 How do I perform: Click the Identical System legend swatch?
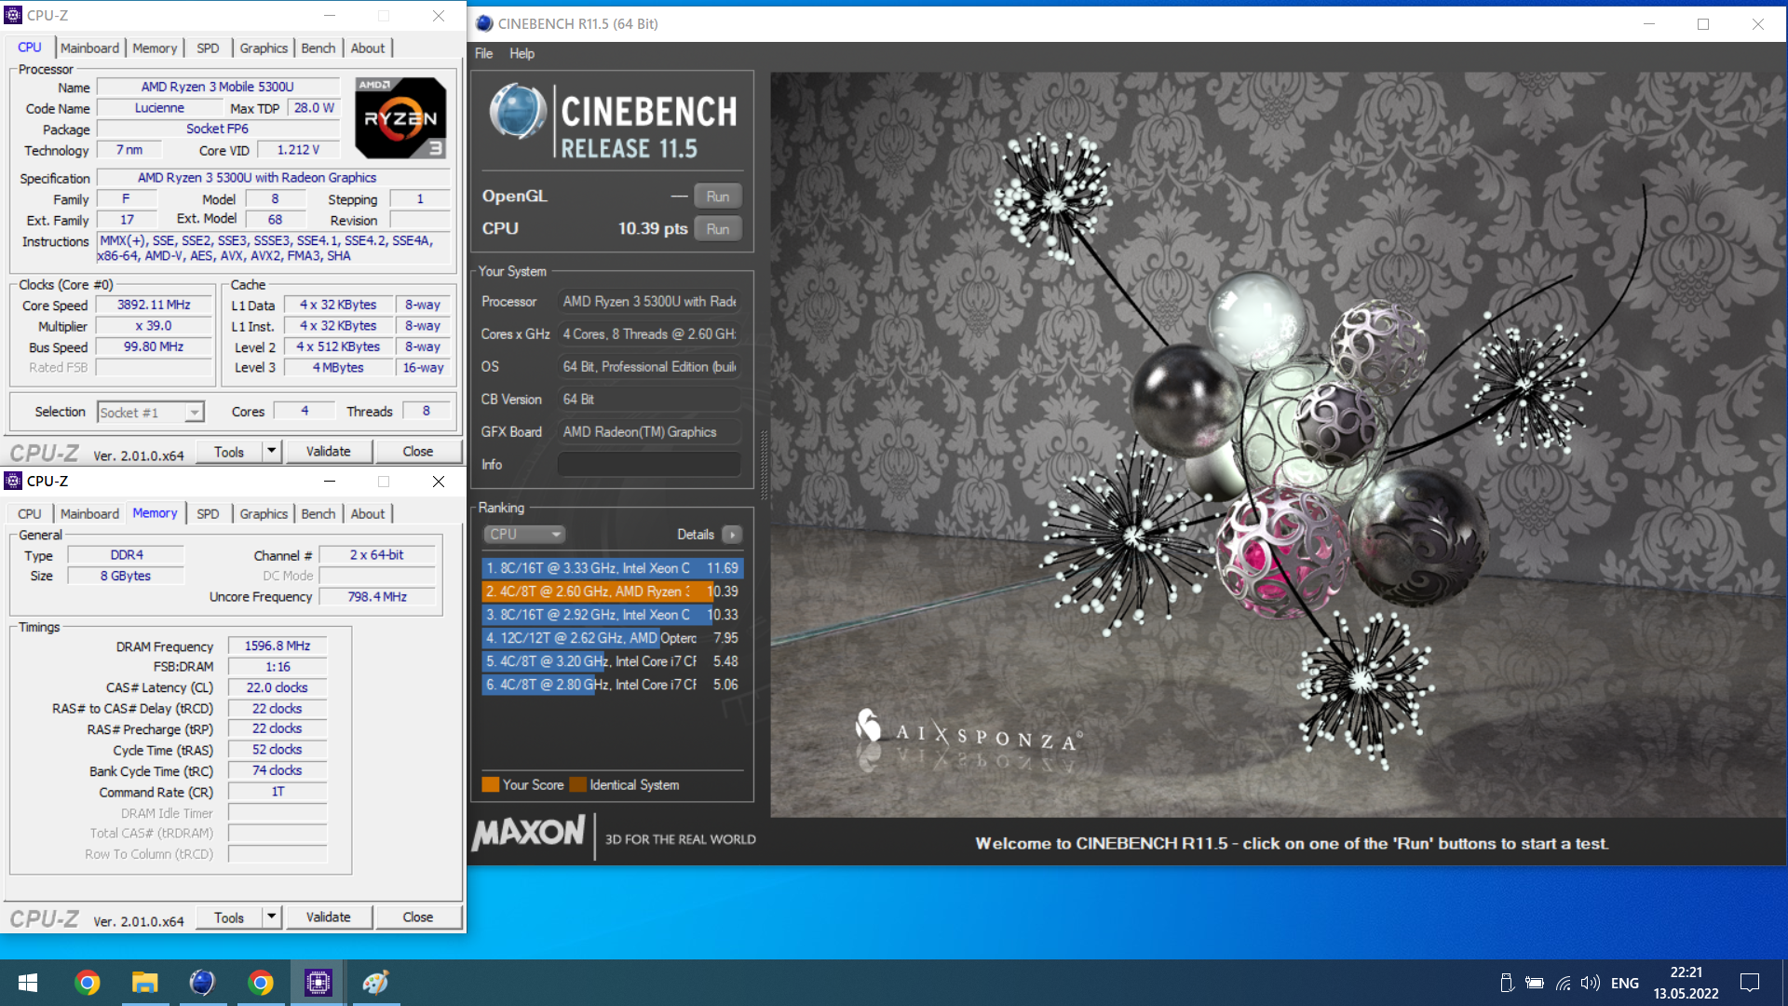(578, 784)
